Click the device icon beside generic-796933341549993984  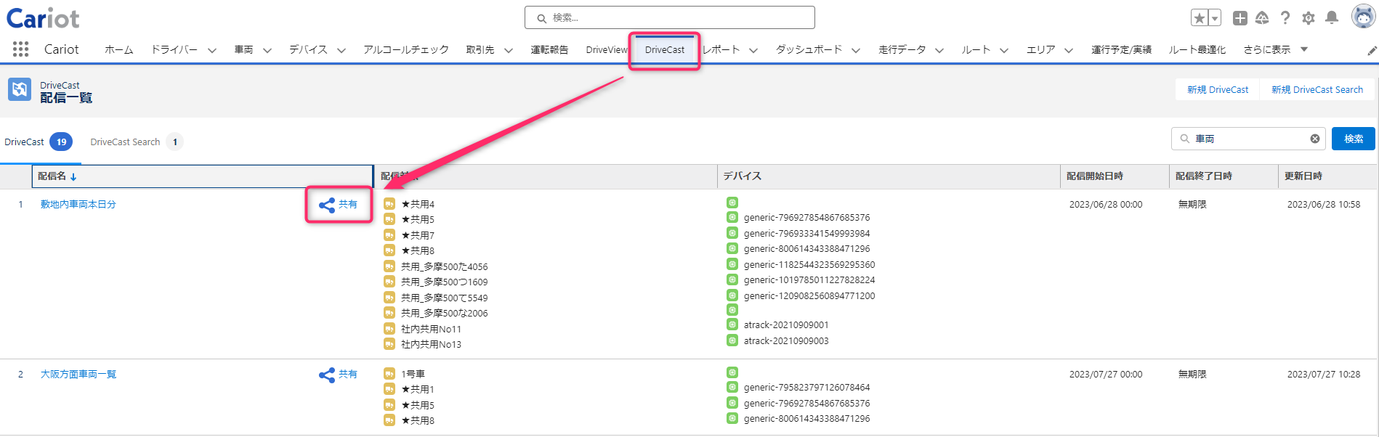732,233
